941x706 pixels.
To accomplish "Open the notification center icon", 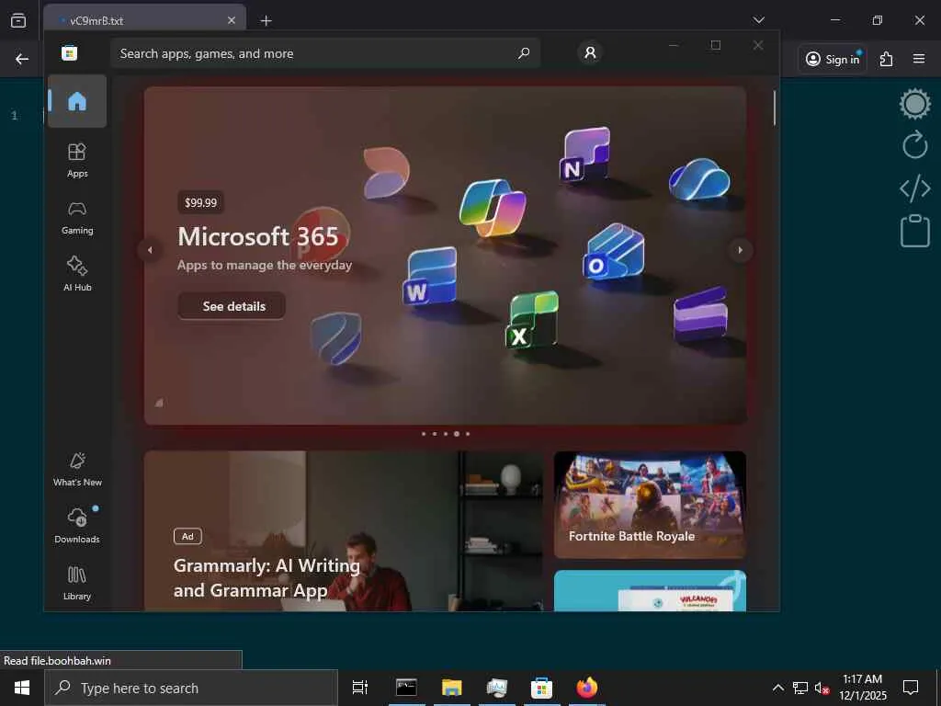I will (x=911, y=688).
